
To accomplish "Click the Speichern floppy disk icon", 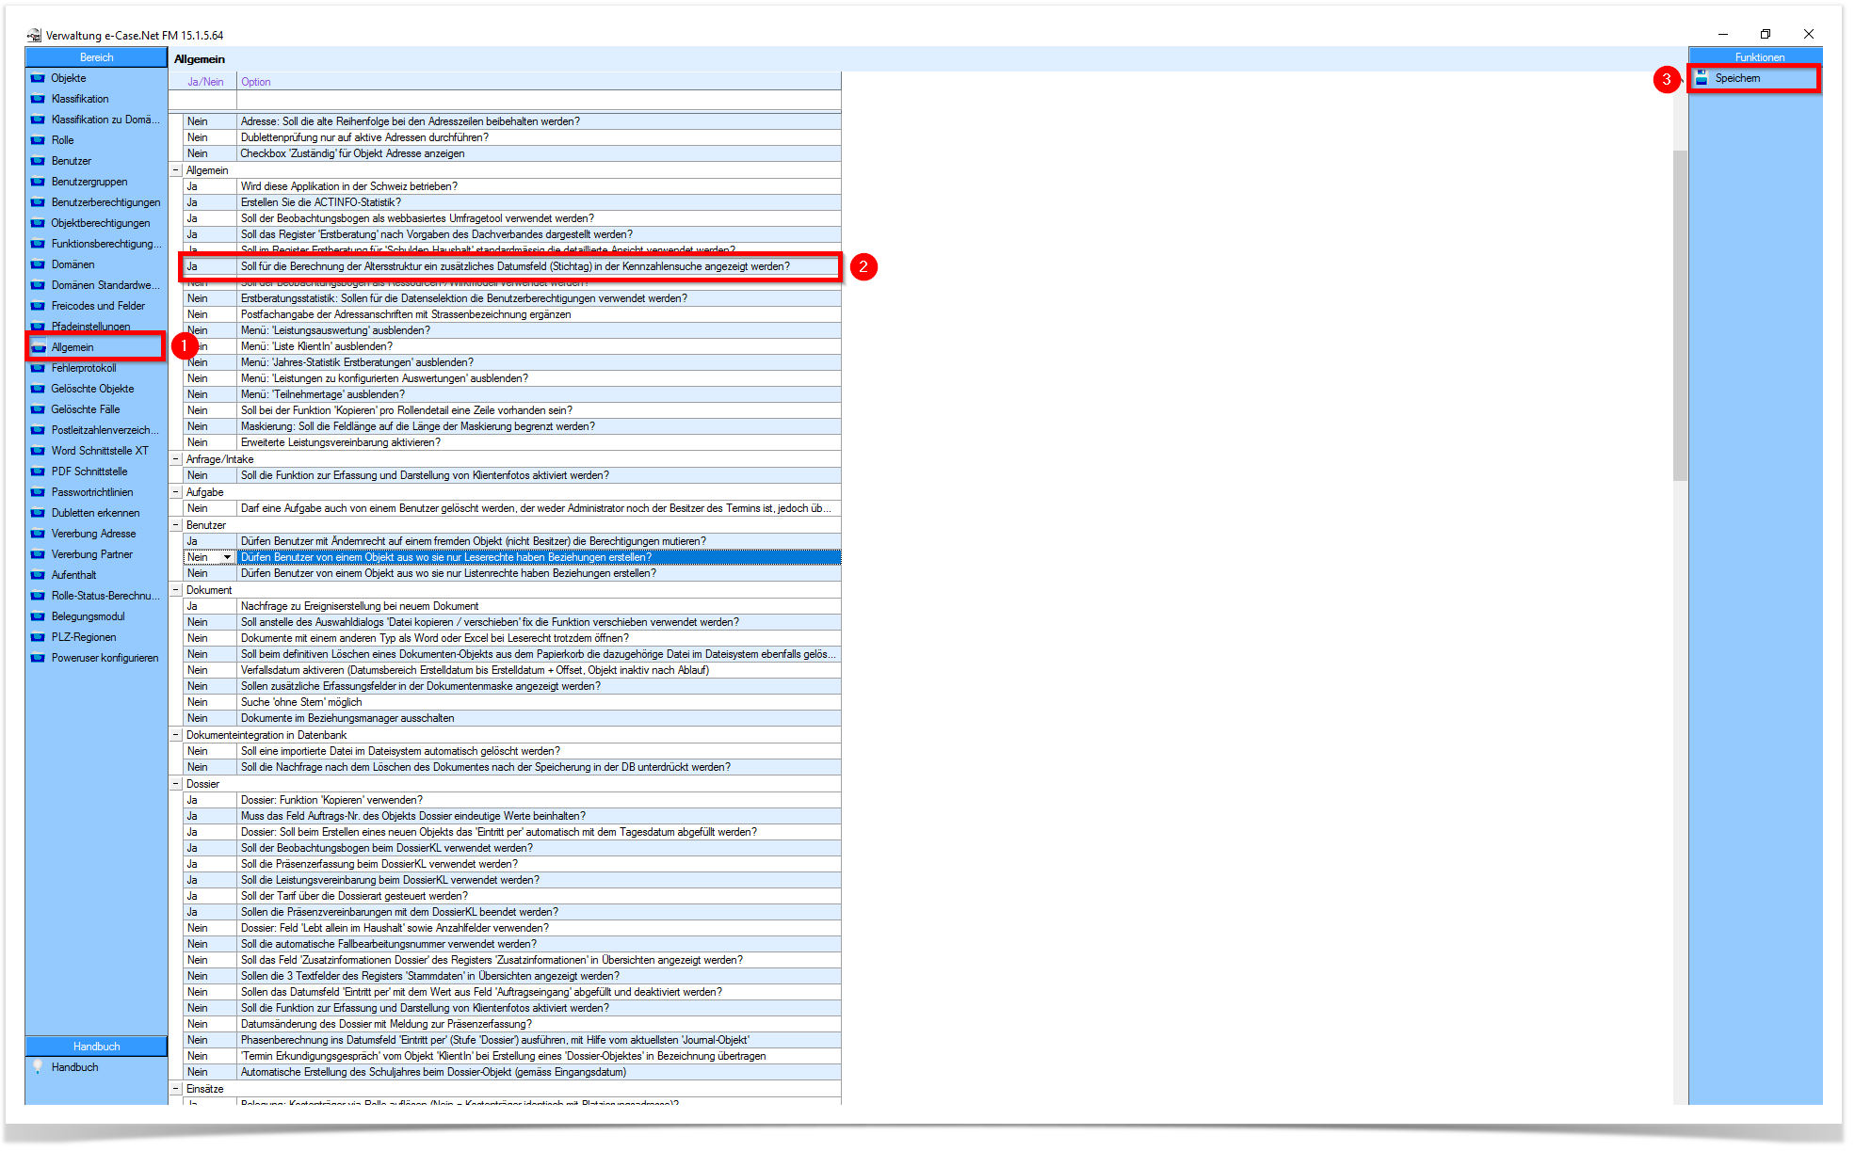I will (1702, 78).
